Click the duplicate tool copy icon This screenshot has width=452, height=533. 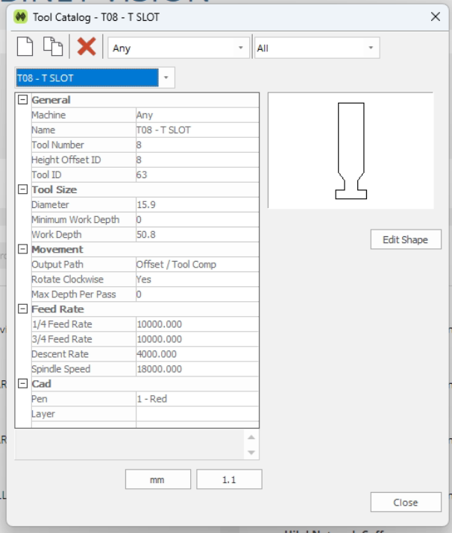point(53,46)
